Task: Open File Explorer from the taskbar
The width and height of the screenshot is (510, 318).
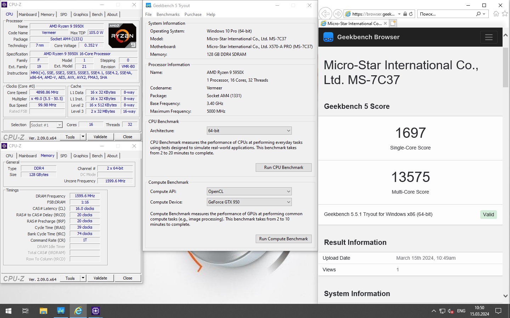Action: point(43,311)
